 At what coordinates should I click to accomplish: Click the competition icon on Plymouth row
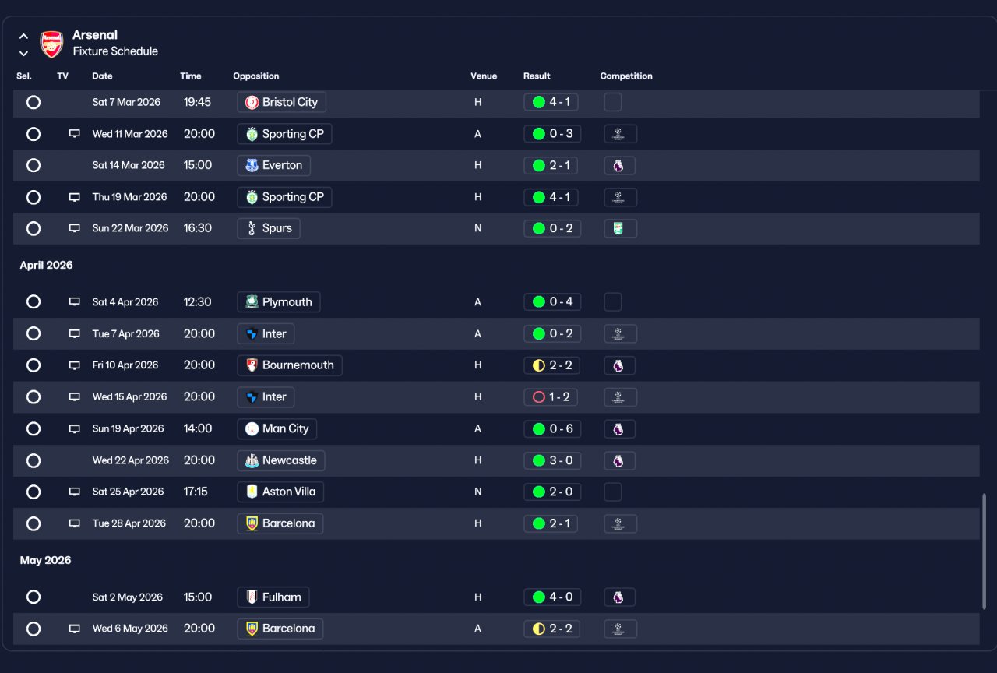coord(613,302)
